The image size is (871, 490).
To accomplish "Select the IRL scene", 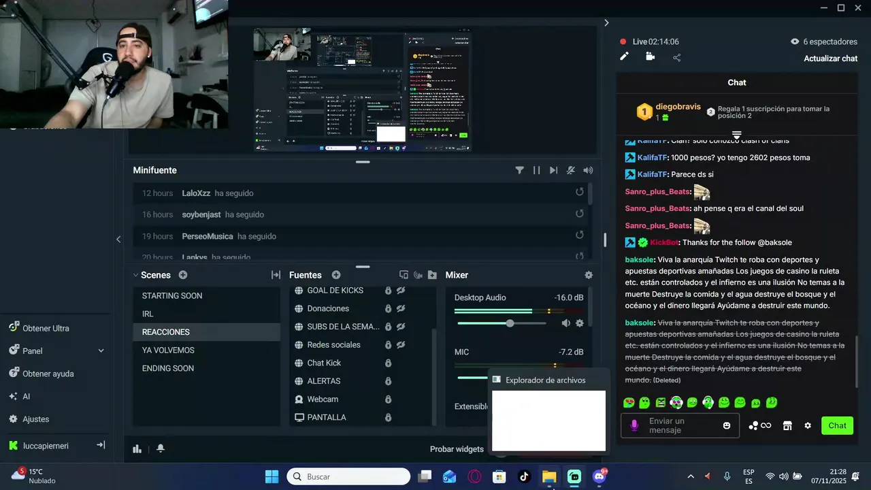I will (x=206, y=314).
